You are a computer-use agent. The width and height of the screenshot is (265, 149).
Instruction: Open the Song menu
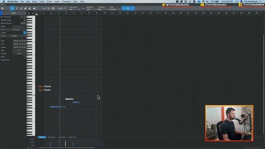(x=34, y=2)
